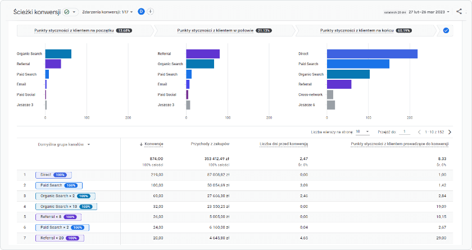
Task: Open the date range 27 lut–26 mar 2023
Action: click(x=429, y=12)
